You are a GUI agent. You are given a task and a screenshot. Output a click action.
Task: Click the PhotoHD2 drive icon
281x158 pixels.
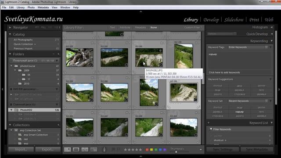tap(16, 110)
